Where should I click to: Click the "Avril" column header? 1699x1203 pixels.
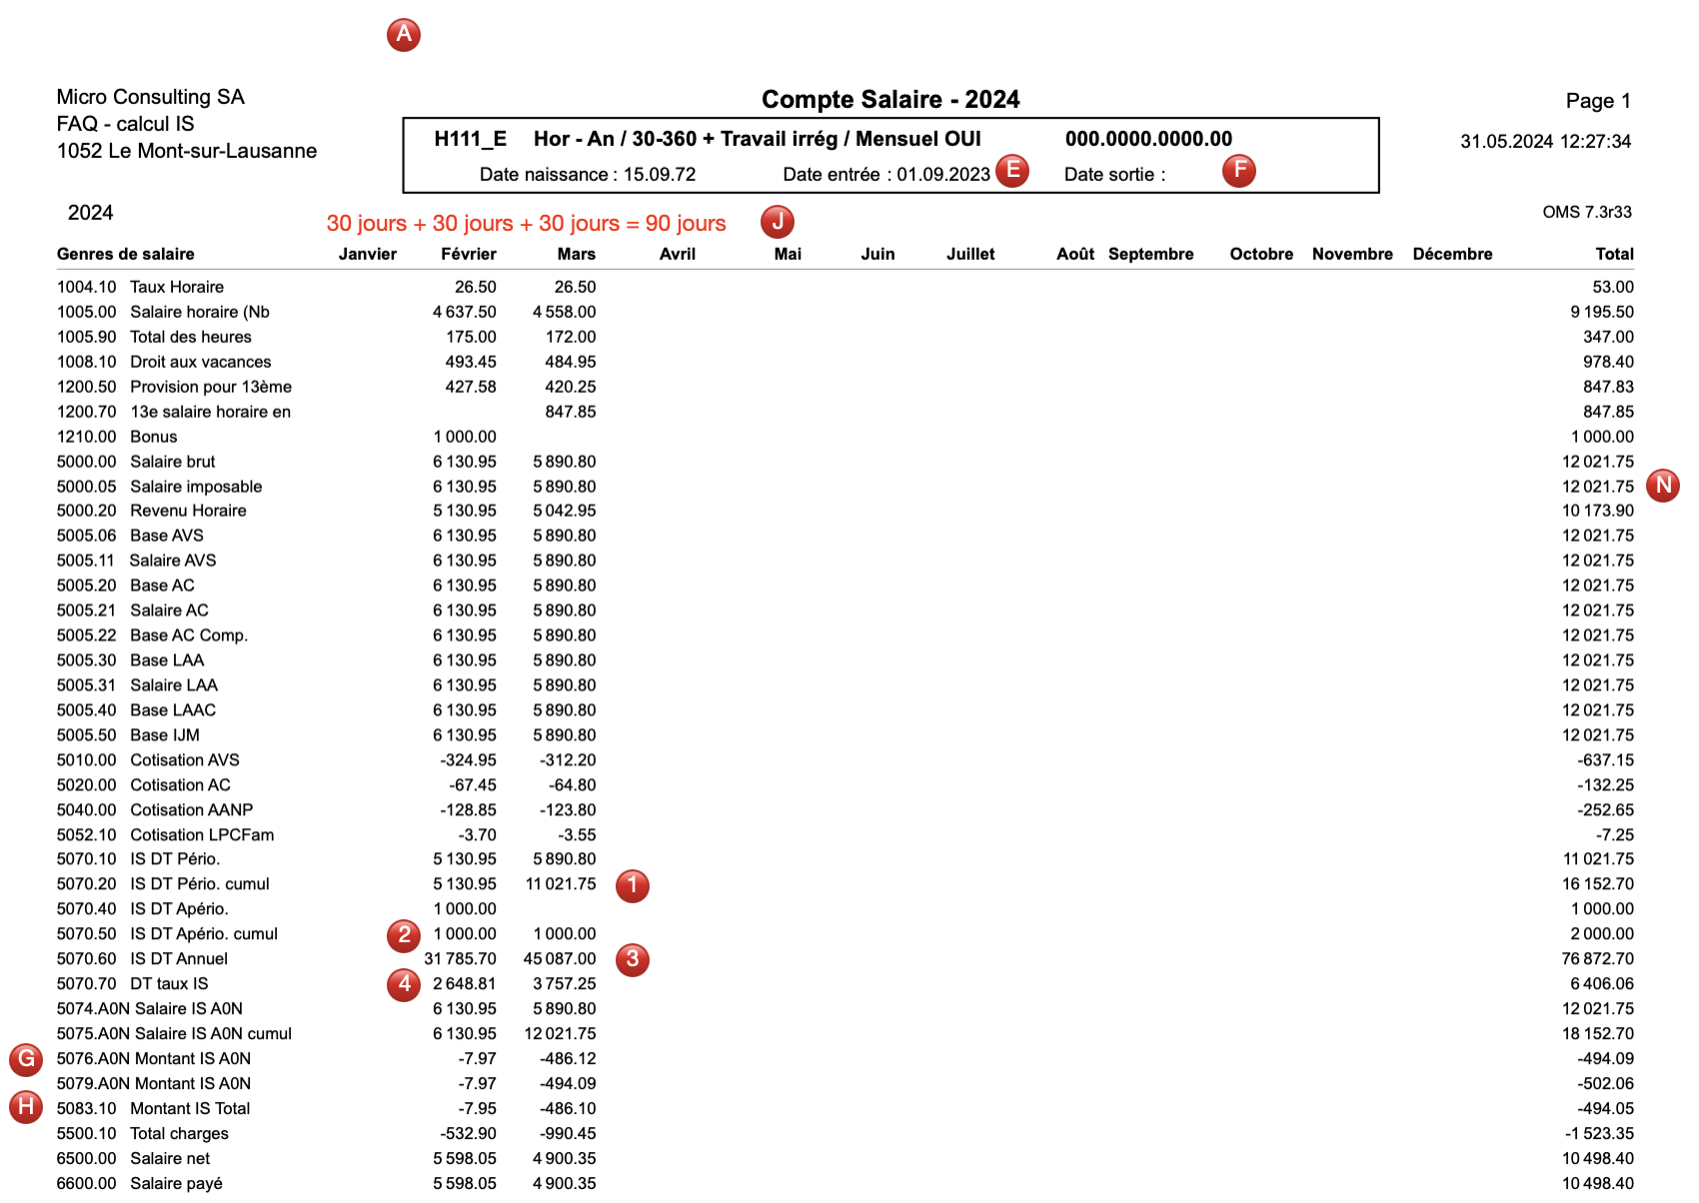pos(678,254)
